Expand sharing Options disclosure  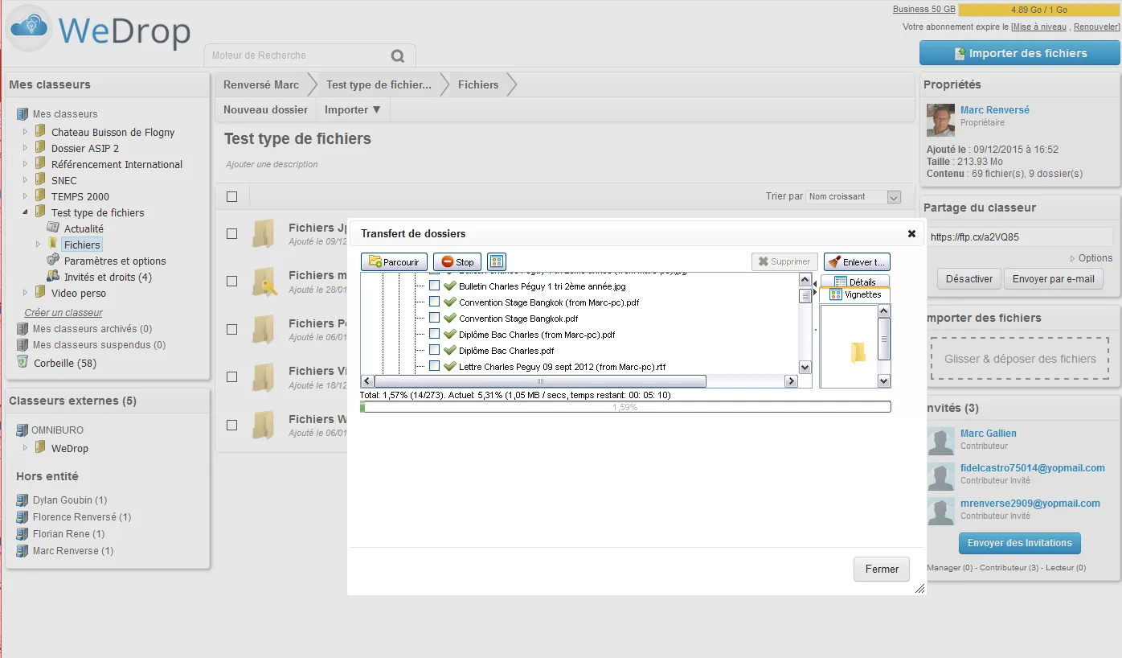pos(1091,258)
